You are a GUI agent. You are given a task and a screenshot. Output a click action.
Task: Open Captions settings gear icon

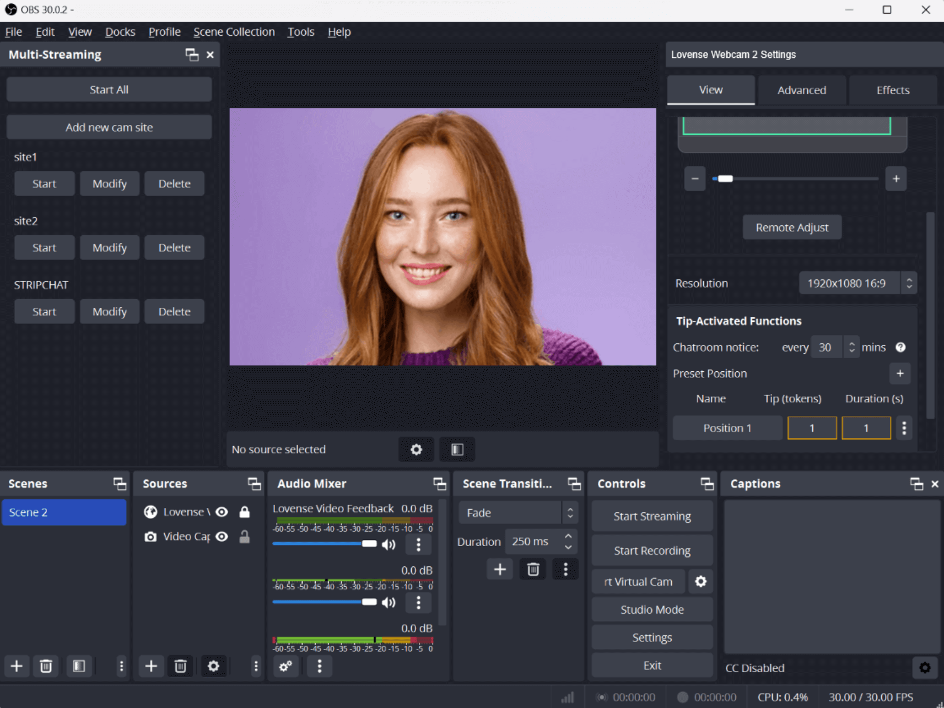point(925,668)
